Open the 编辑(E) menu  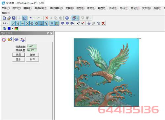point(27,8)
